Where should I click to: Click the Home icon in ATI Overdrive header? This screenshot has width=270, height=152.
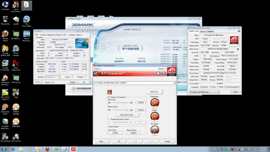pos(158,74)
